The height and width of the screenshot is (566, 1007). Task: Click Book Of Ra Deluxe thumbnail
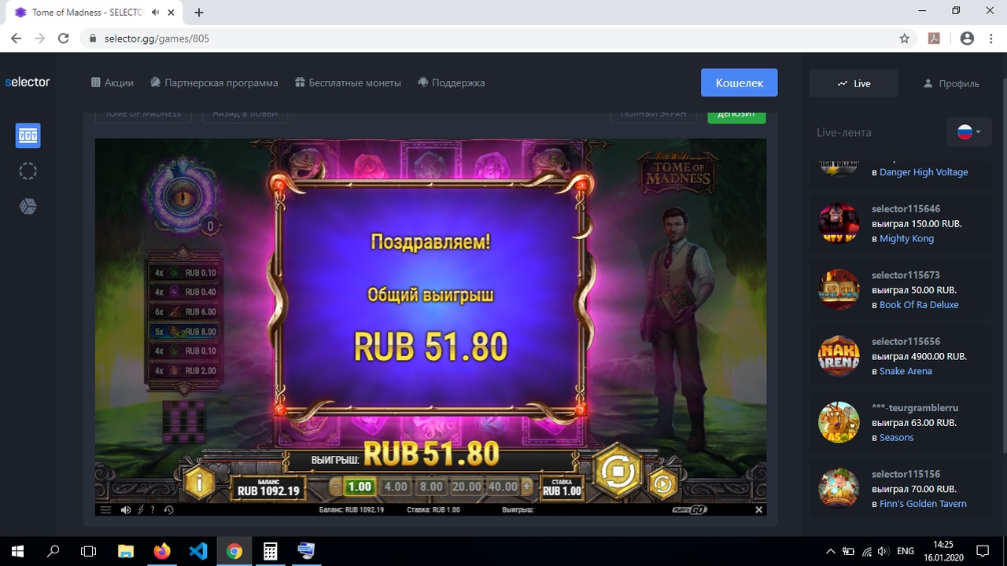839,289
